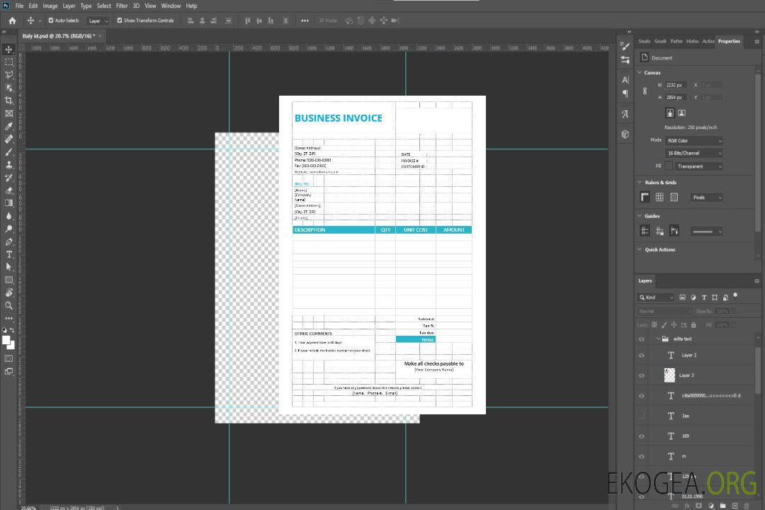Open the 16 Bits/Channel dropdown
The height and width of the screenshot is (510, 765).
click(x=694, y=153)
